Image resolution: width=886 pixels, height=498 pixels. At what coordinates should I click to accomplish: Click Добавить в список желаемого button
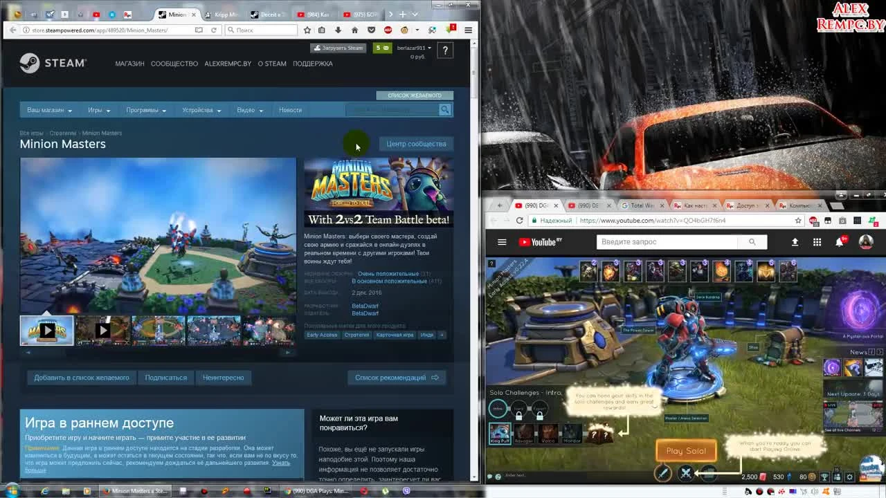[82, 378]
